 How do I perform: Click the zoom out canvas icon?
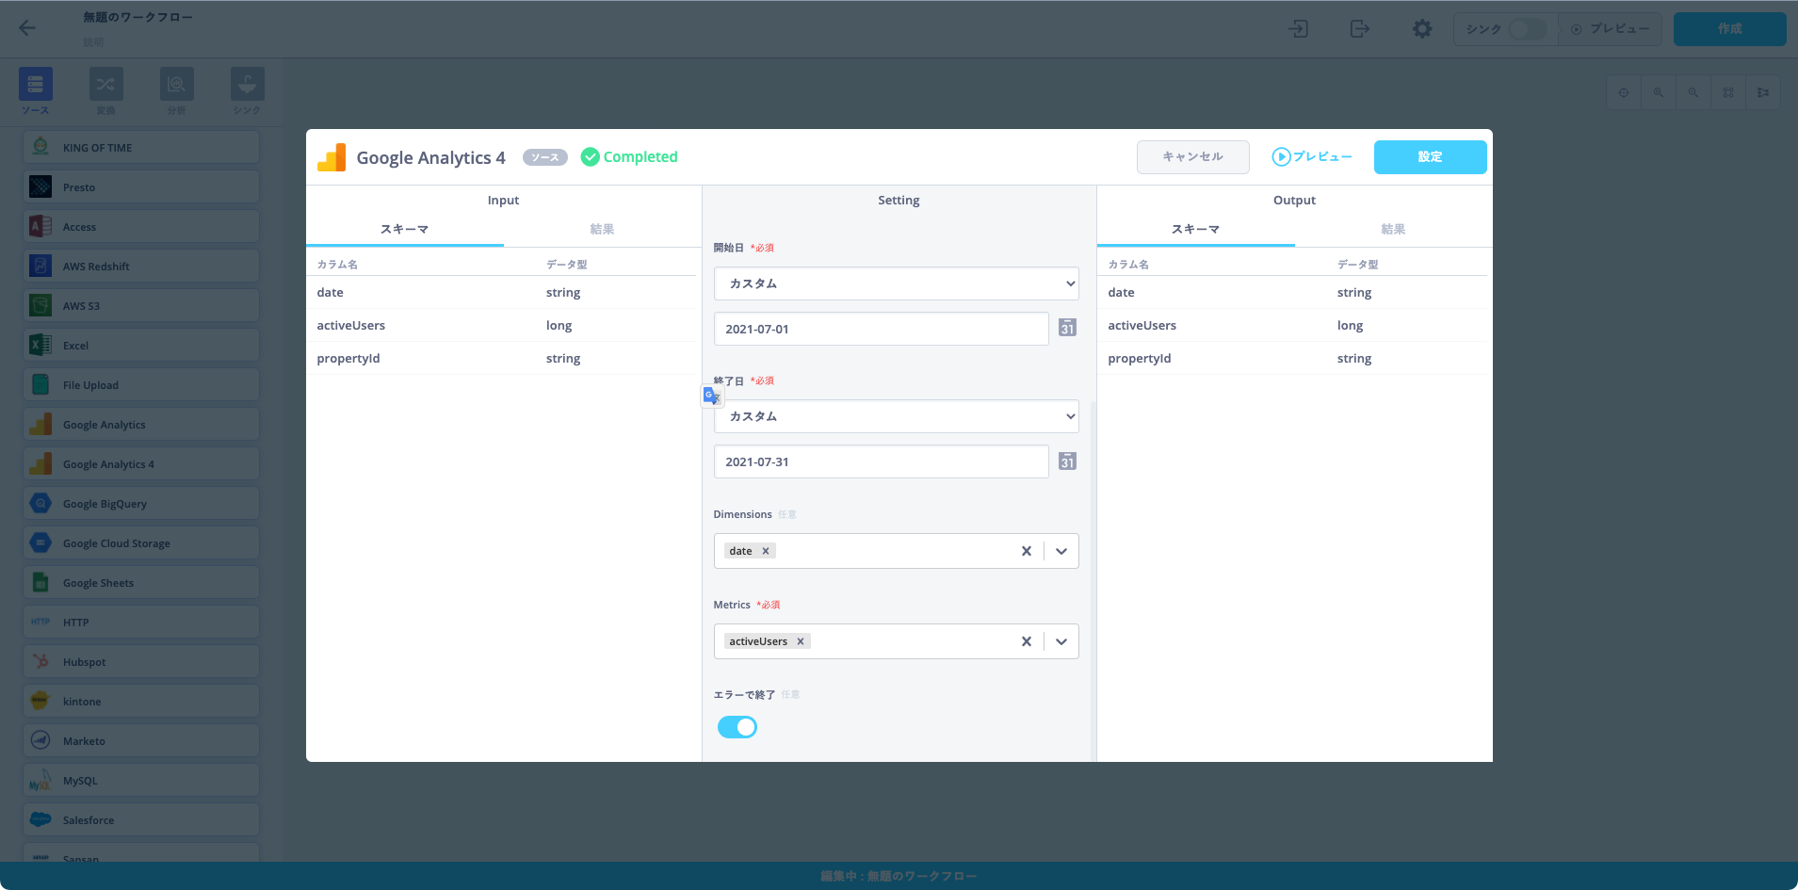click(x=1693, y=92)
